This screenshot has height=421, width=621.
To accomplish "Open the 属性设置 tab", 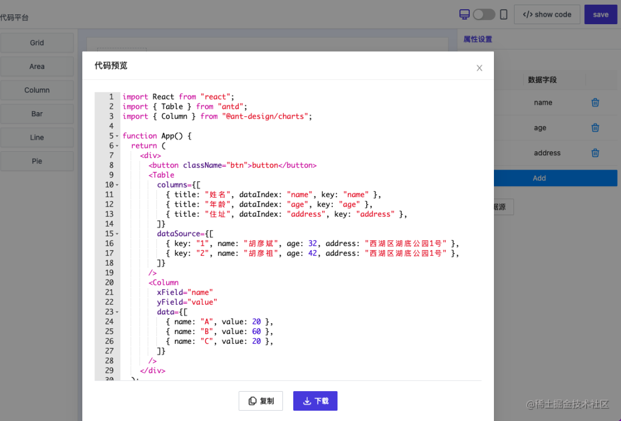I will (x=478, y=39).
